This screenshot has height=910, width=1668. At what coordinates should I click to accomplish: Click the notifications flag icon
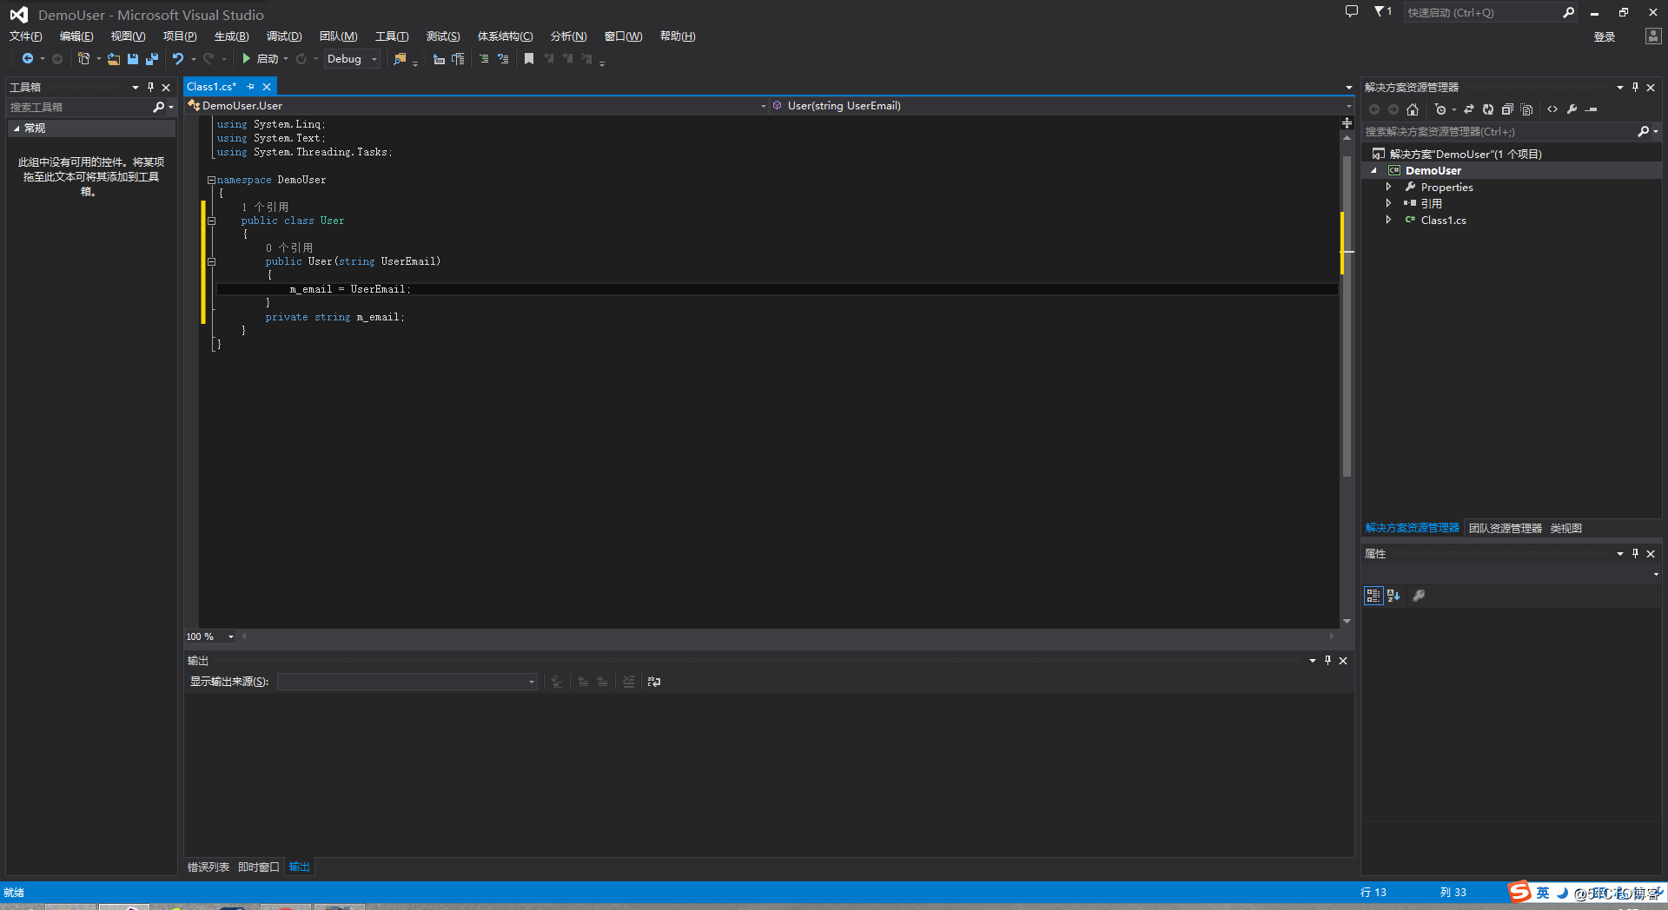pos(1382,11)
